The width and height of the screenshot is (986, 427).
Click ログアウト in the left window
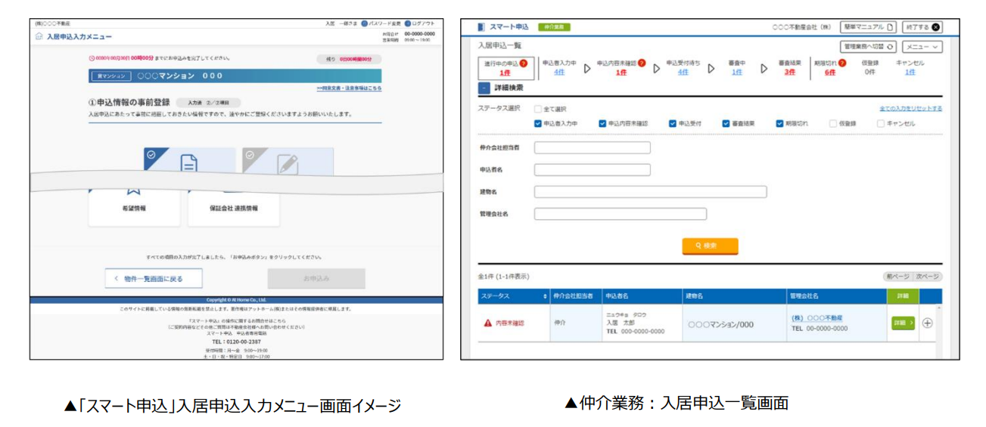coord(420,23)
